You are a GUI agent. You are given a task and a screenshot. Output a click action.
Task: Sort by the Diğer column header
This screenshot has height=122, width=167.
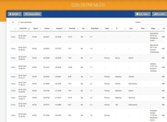tap(153, 28)
